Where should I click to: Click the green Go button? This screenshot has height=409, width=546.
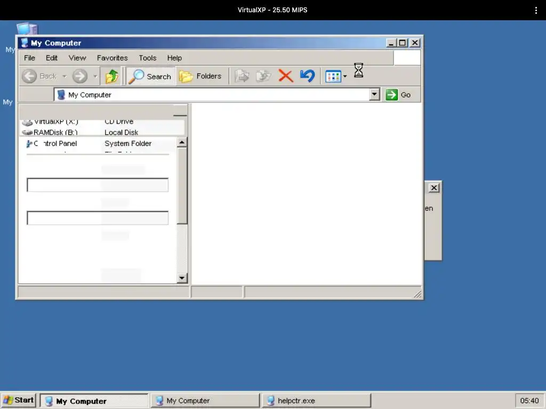[398, 95]
